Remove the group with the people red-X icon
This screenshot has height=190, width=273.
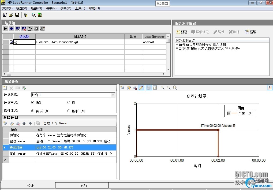(x=24, y=29)
